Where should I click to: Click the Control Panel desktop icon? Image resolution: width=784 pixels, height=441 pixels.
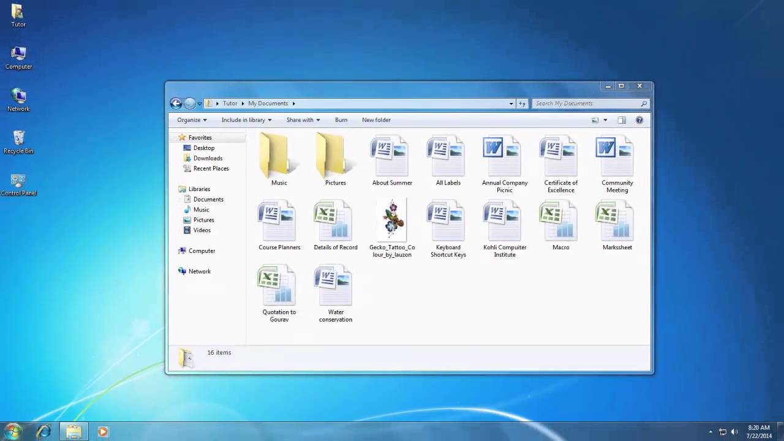(18, 184)
